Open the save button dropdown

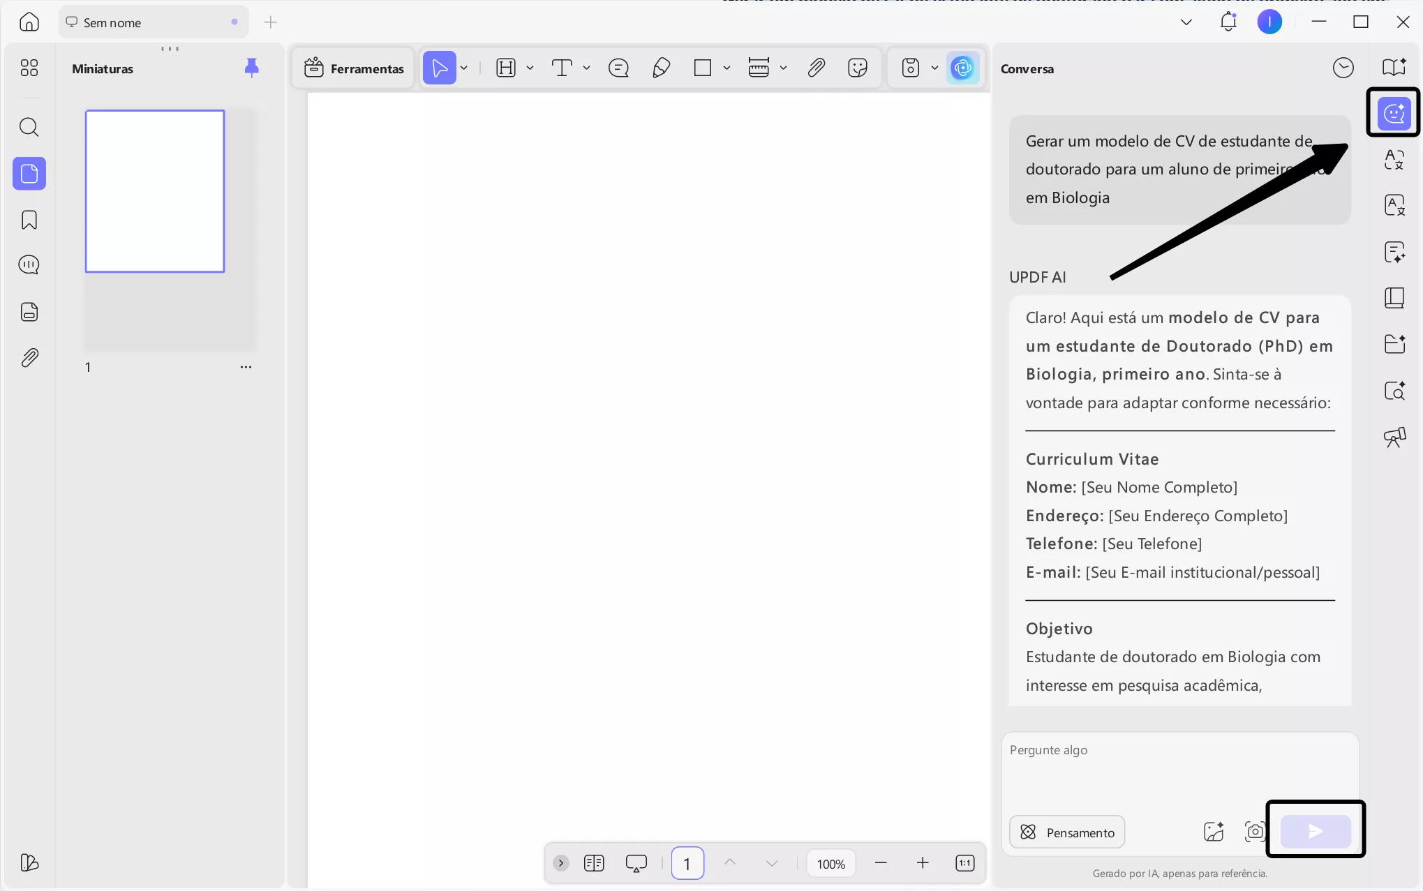click(x=936, y=68)
